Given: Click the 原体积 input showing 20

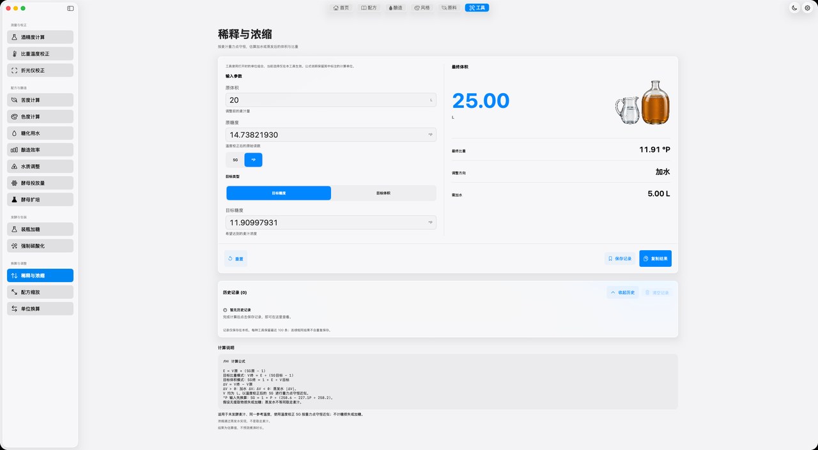Looking at the screenshot, I should (x=331, y=100).
